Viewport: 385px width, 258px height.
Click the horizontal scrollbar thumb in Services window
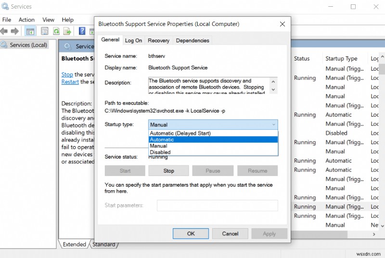[x=319, y=234]
